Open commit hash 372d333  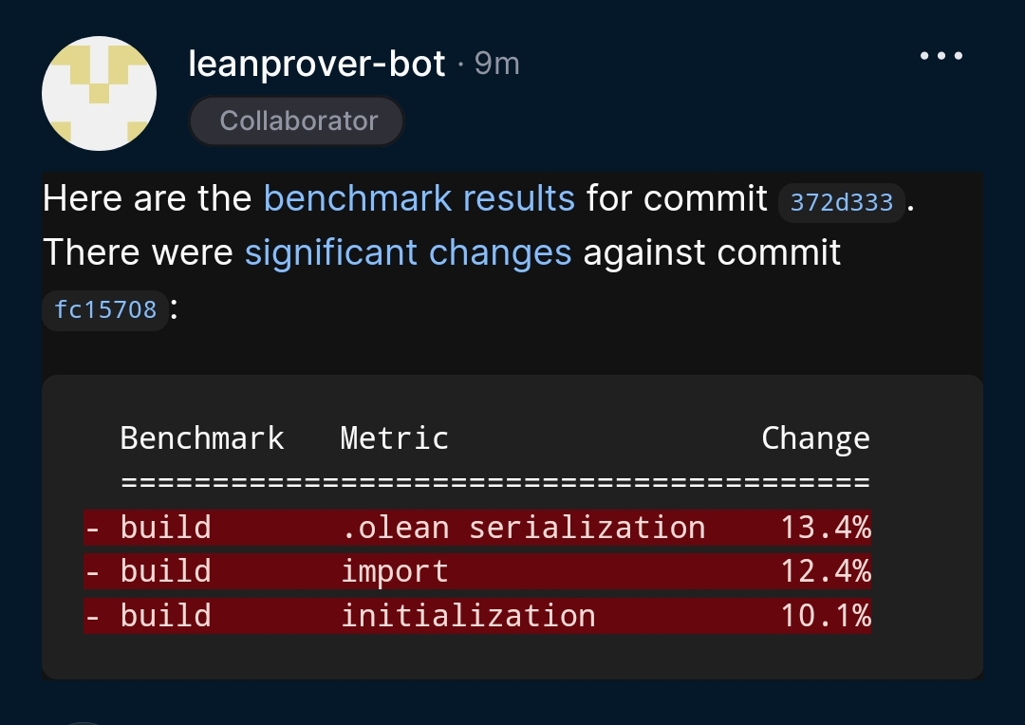click(841, 202)
